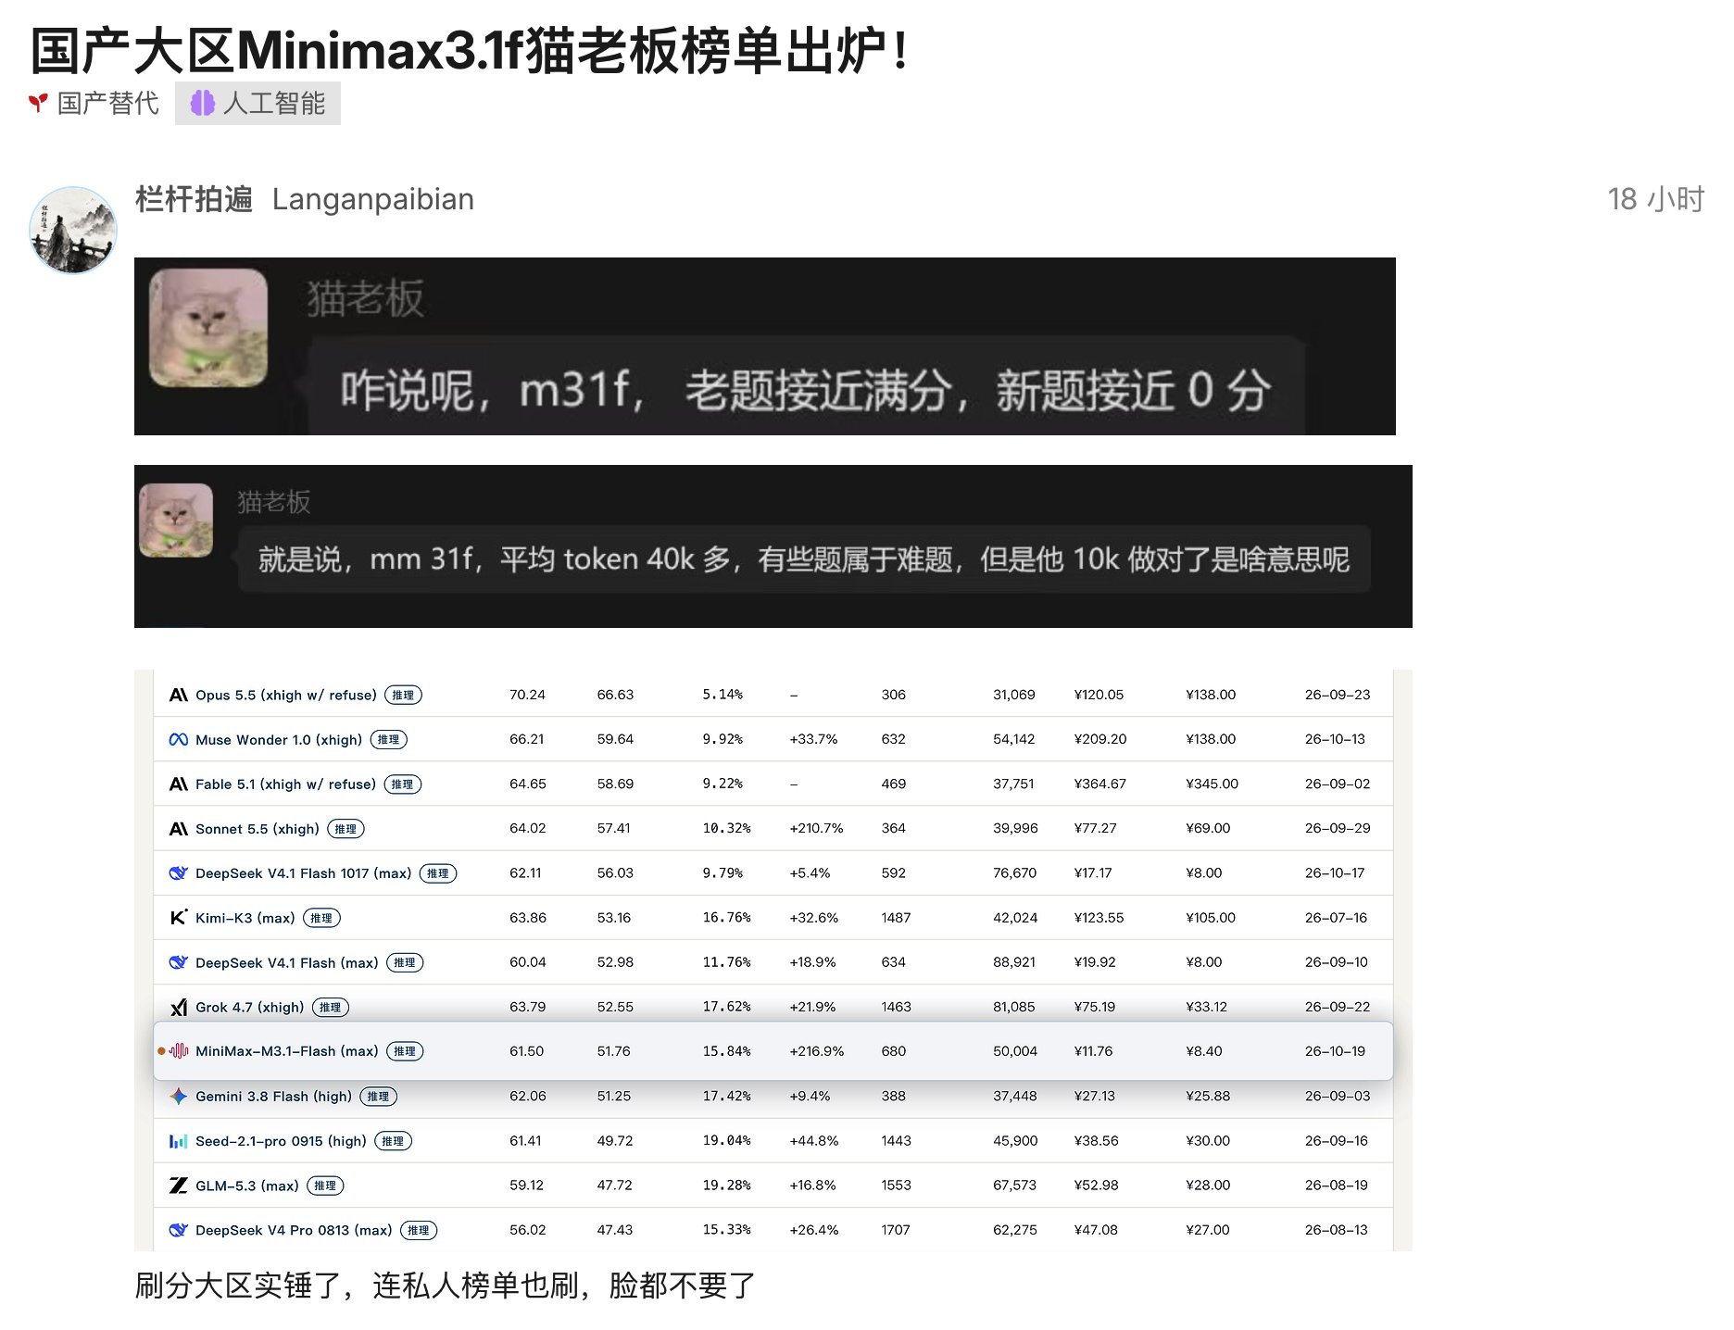Click the ¥364.67 cost in Fable 5.1 row
Viewport: 1734px width, 1330px height.
click(x=1100, y=784)
